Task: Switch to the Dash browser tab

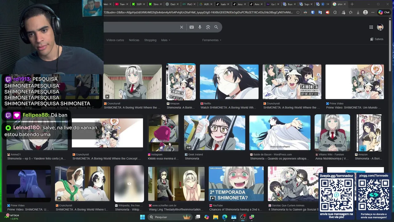Action: coord(171,4)
